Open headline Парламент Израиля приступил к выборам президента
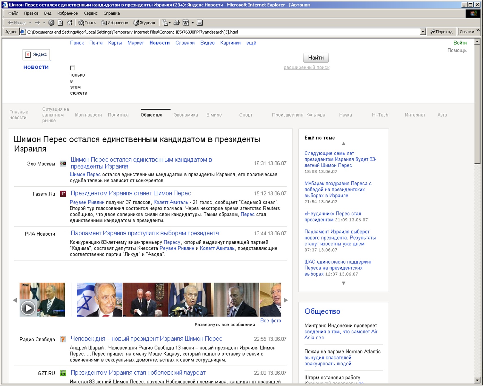Screen dimensions: 483x386 pos(145,233)
